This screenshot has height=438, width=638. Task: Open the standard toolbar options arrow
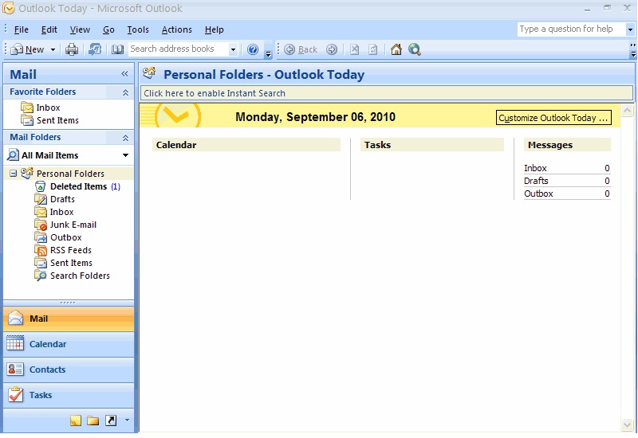pyautogui.click(x=268, y=53)
